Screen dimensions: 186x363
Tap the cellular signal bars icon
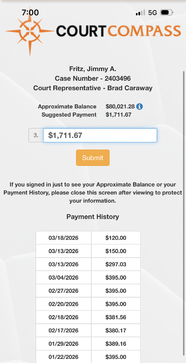click(140, 12)
